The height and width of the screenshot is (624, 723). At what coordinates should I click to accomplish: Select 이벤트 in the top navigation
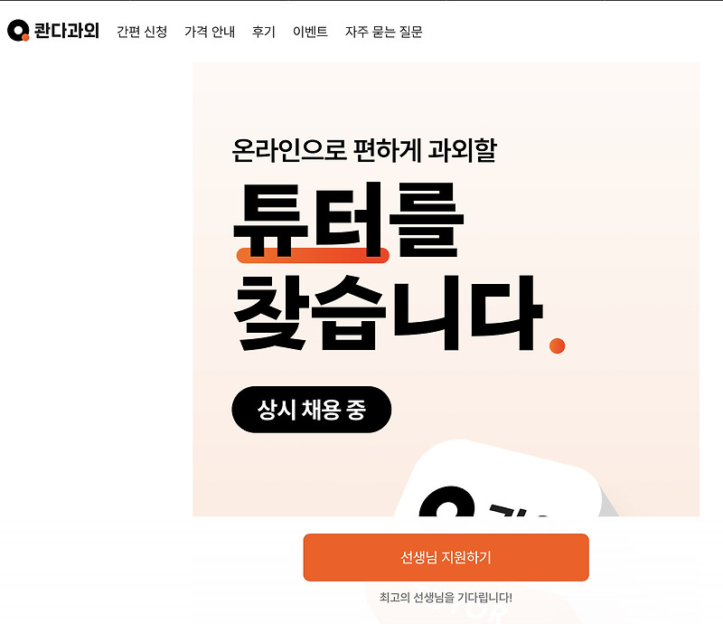(x=310, y=32)
